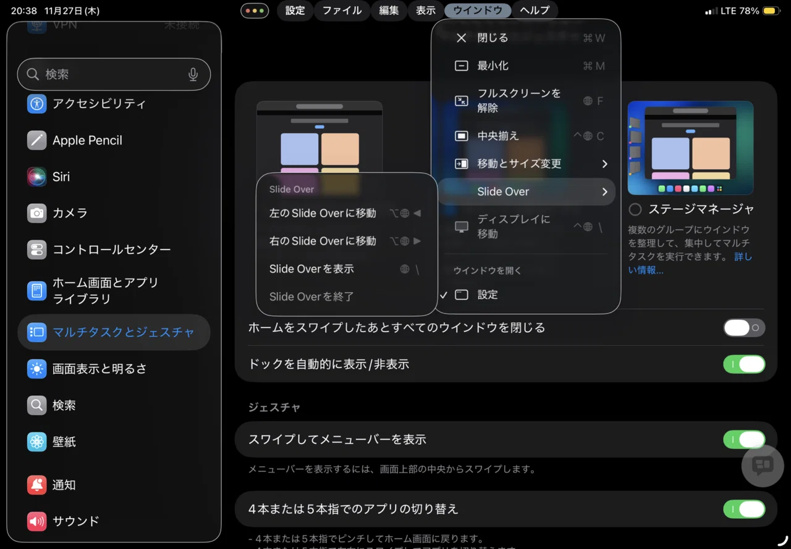
Task: Tap the floating chat bubble button
Action: [x=763, y=465]
